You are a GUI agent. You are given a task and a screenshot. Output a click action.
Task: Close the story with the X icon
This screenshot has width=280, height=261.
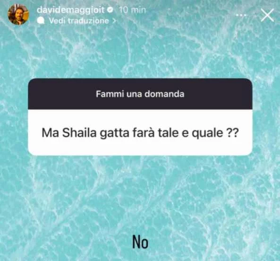[267, 16]
